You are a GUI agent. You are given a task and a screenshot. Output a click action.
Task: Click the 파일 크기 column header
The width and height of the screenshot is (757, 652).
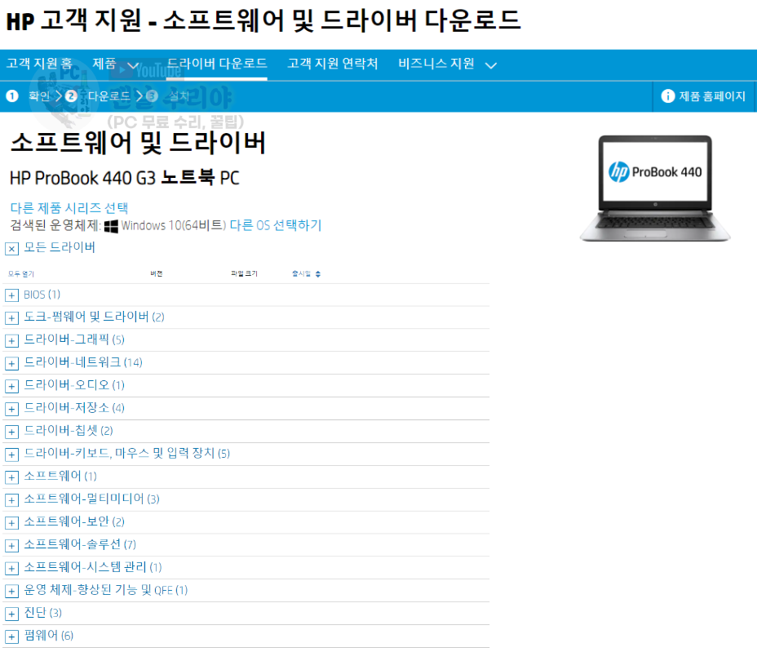pyautogui.click(x=244, y=274)
